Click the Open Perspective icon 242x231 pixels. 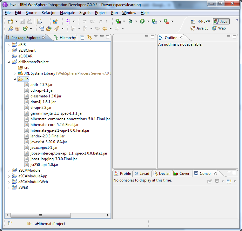[193, 21]
